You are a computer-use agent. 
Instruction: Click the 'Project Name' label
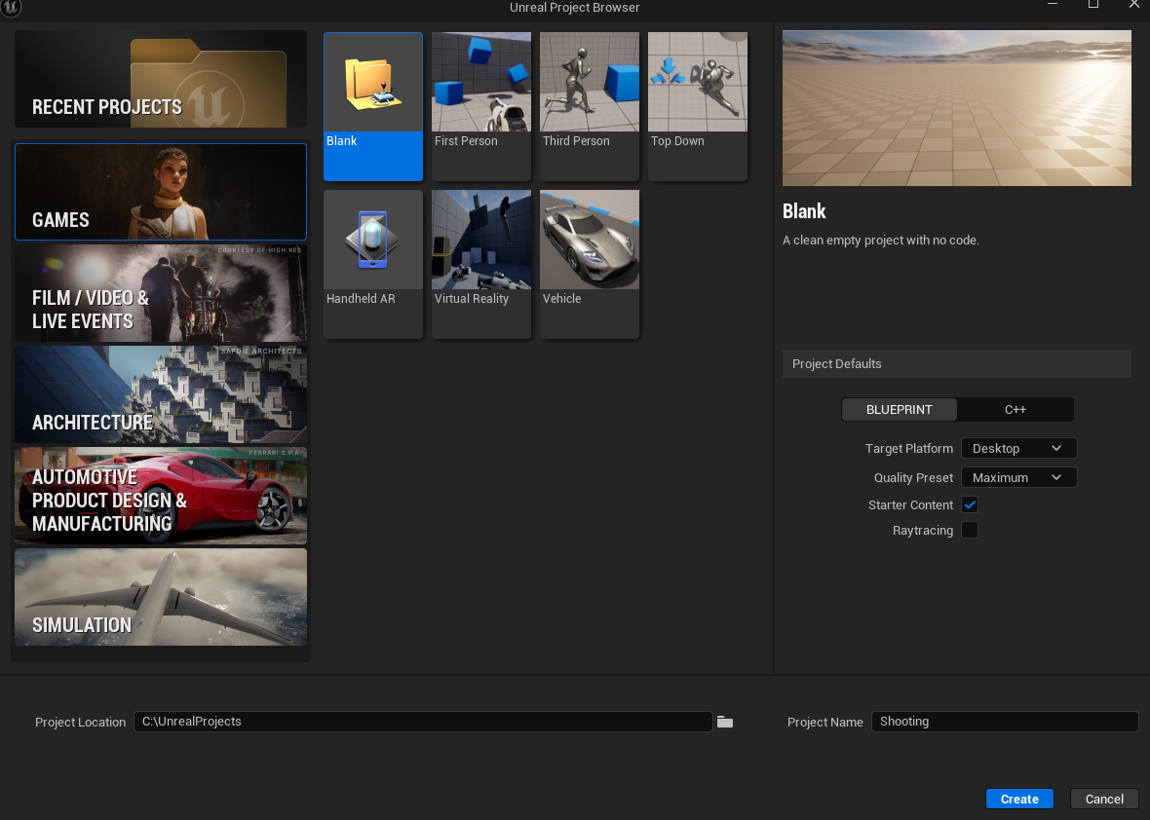(825, 723)
